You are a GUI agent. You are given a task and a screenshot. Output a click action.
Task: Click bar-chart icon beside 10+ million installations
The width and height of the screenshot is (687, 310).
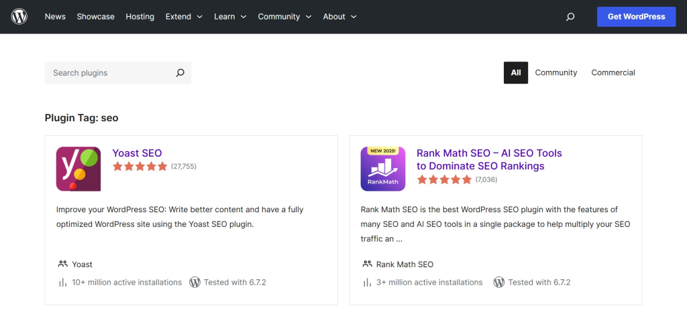click(x=62, y=283)
